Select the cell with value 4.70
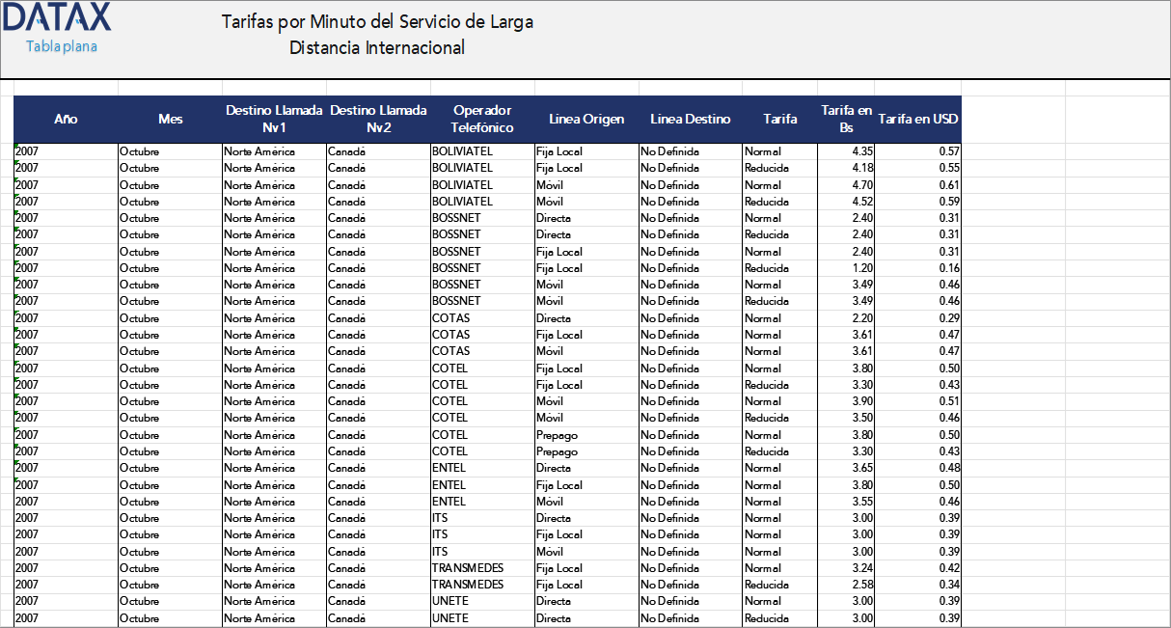The height and width of the screenshot is (628, 1171). [x=846, y=184]
